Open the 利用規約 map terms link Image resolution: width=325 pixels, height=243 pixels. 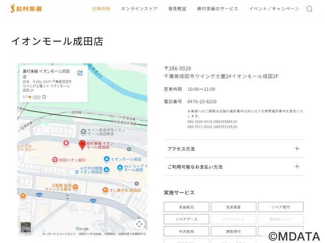pos(110,234)
